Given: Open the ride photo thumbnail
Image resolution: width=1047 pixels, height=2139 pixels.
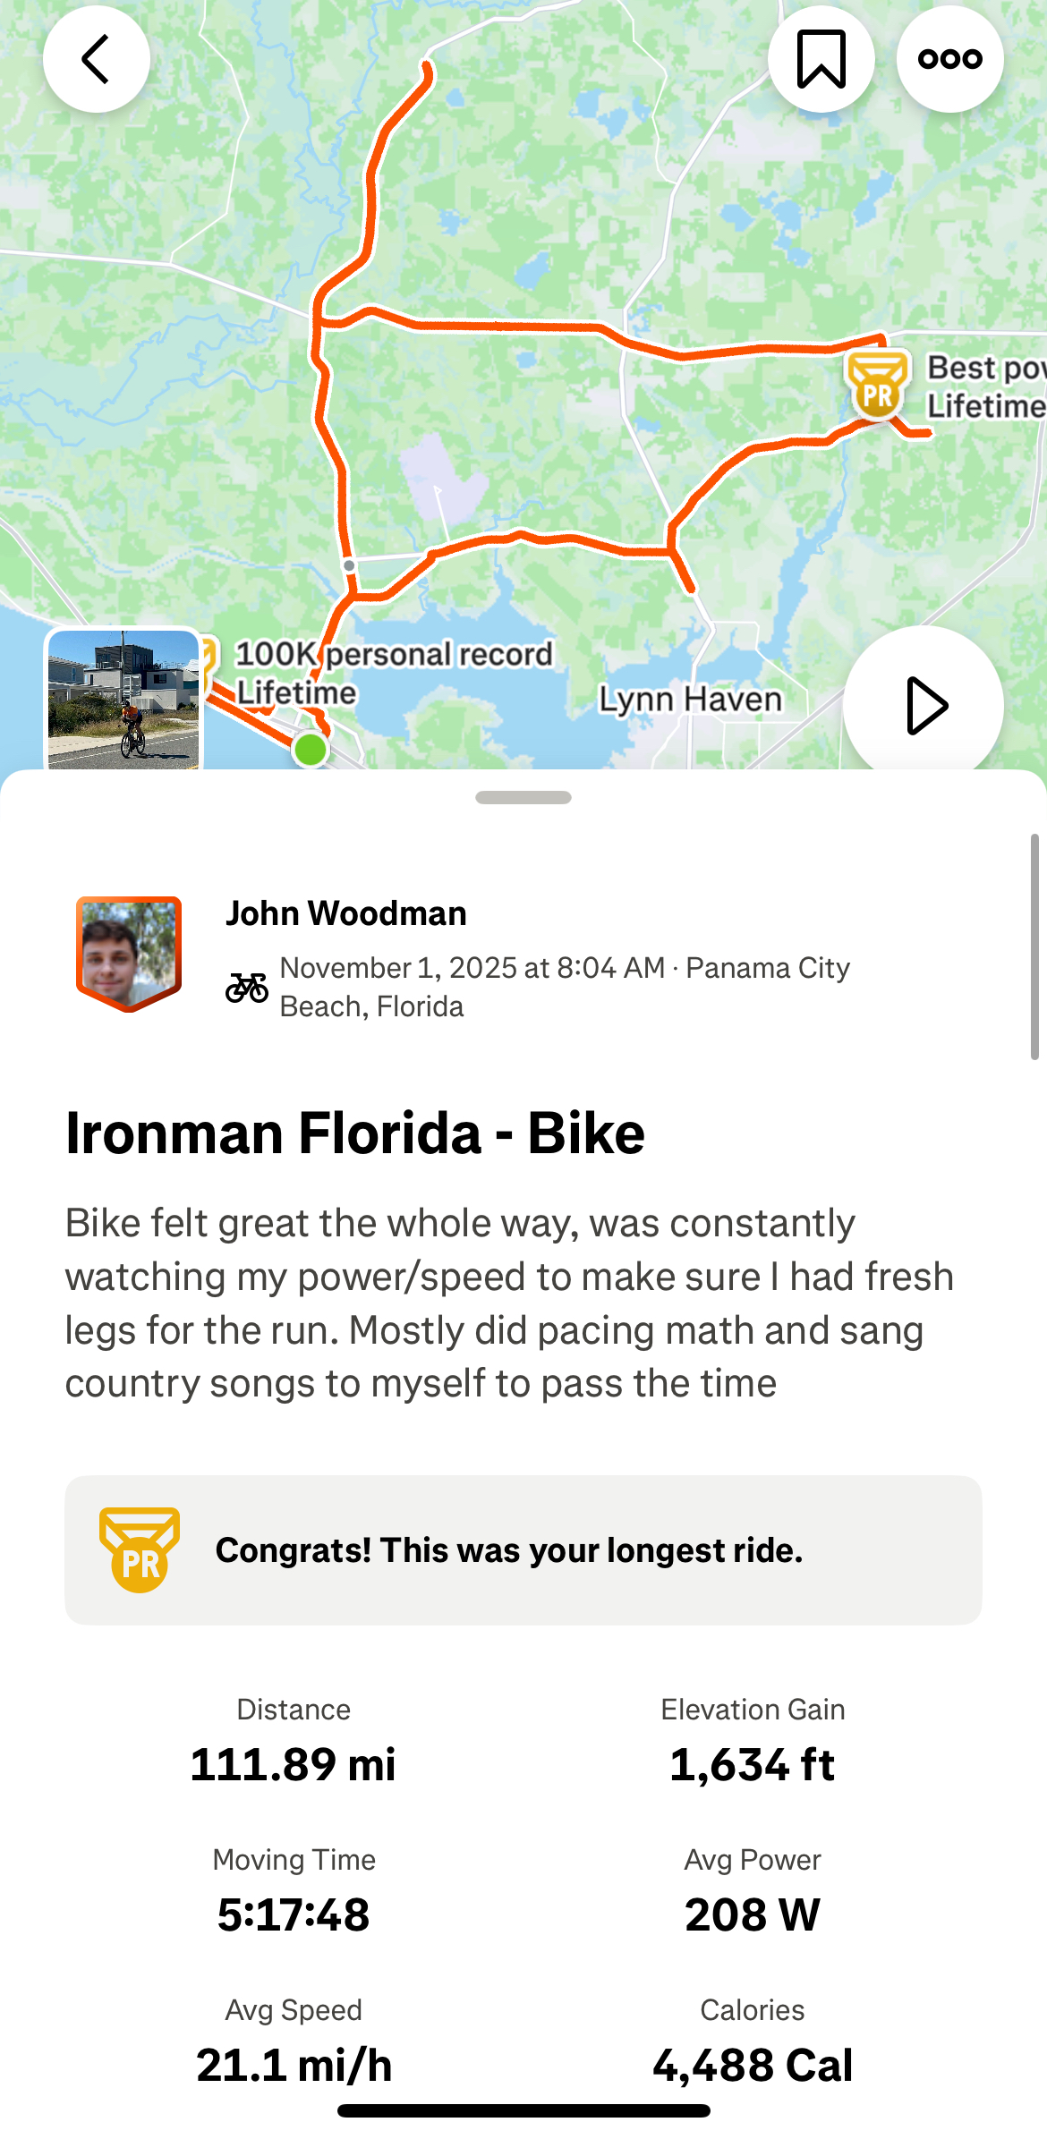Looking at the screenshot, I should [123, 699].
